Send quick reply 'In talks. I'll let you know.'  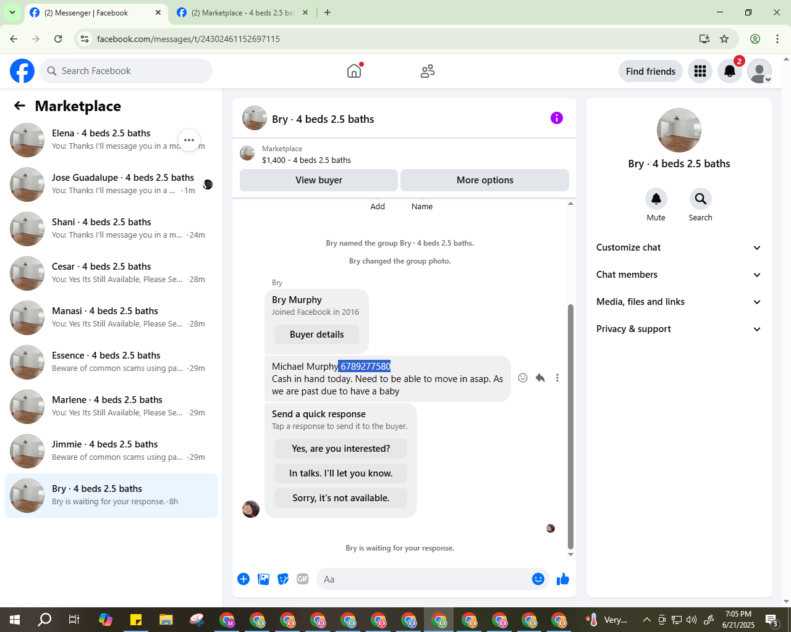(341, 473)
